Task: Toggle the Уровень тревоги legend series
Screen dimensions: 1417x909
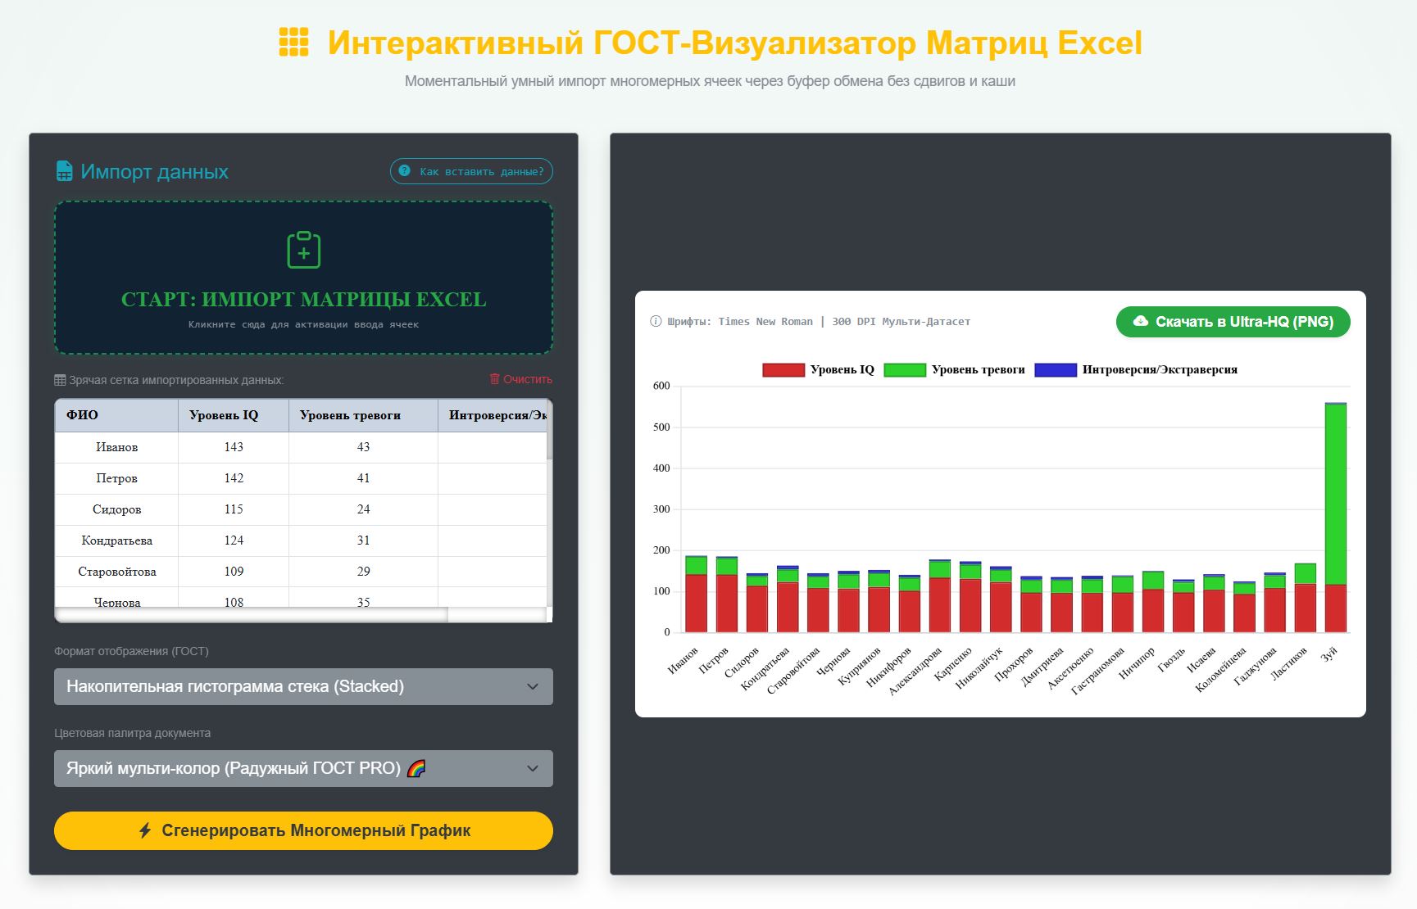Action: tap(955, 369)
